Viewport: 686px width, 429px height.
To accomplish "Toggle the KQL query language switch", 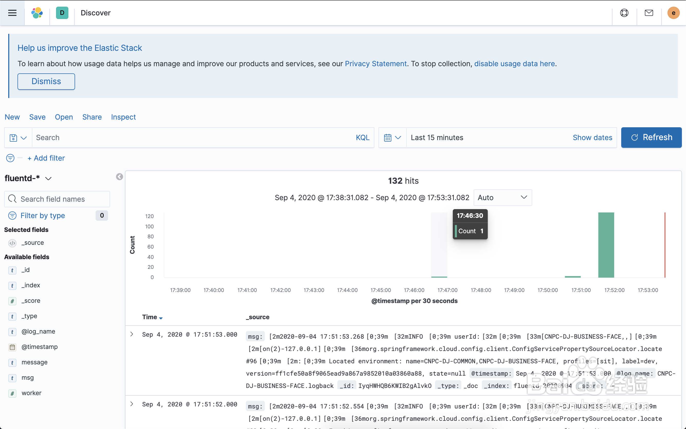I will click(363, 138).
